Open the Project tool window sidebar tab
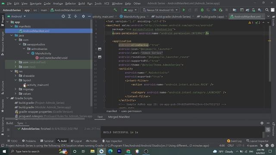 point(3,21)
